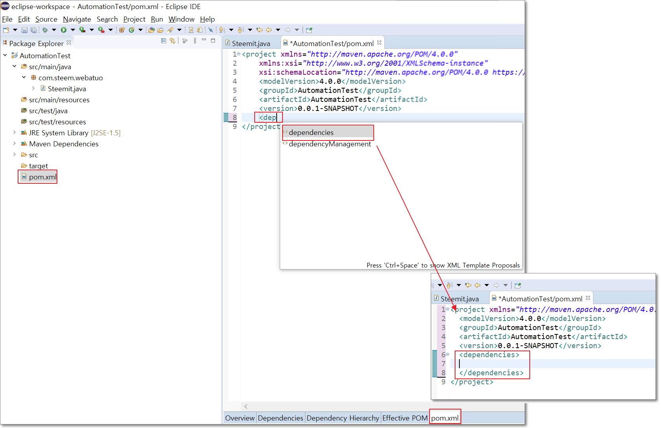Screen dimensions: 661x428
Task: Run the project with green Run icon
Action: tap(64, 30)
